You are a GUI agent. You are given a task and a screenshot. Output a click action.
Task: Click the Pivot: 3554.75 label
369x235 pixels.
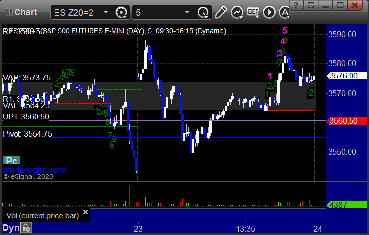pos(27,134)
